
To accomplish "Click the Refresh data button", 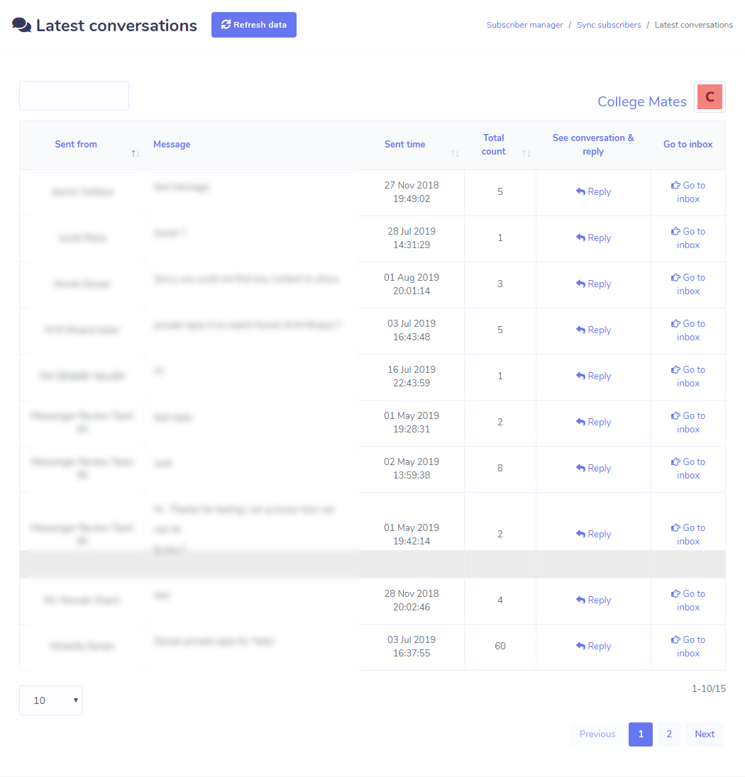I will point(253,24).
